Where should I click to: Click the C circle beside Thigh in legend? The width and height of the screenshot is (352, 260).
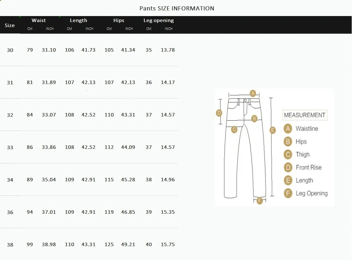point(288,155)
